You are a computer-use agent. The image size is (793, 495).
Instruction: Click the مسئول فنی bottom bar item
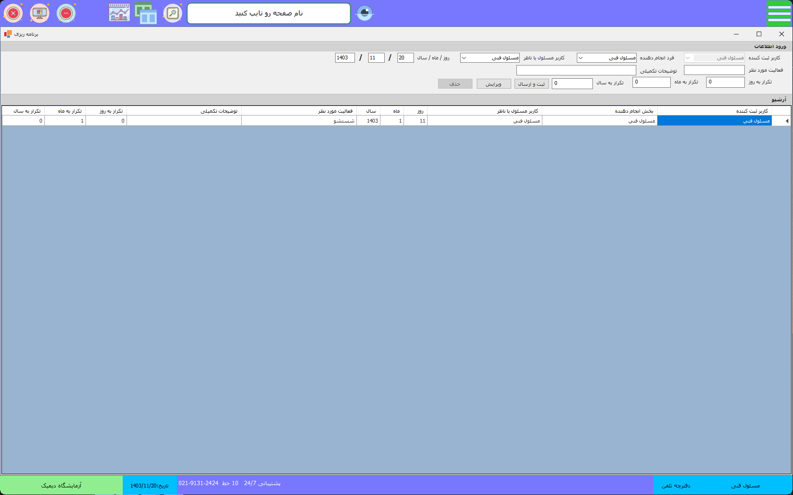point(745,486)
